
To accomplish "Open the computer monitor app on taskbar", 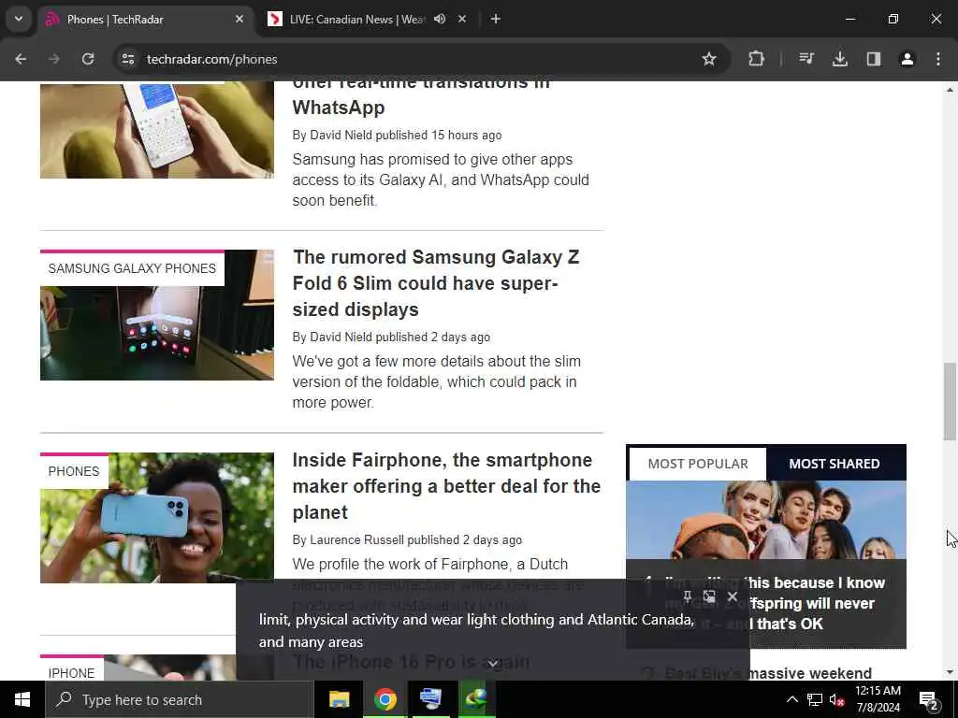I will pos(430,699).
